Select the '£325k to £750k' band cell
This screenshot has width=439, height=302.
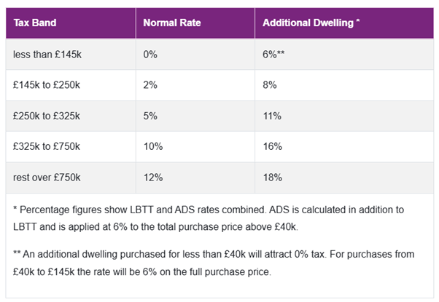click(47, 146)
